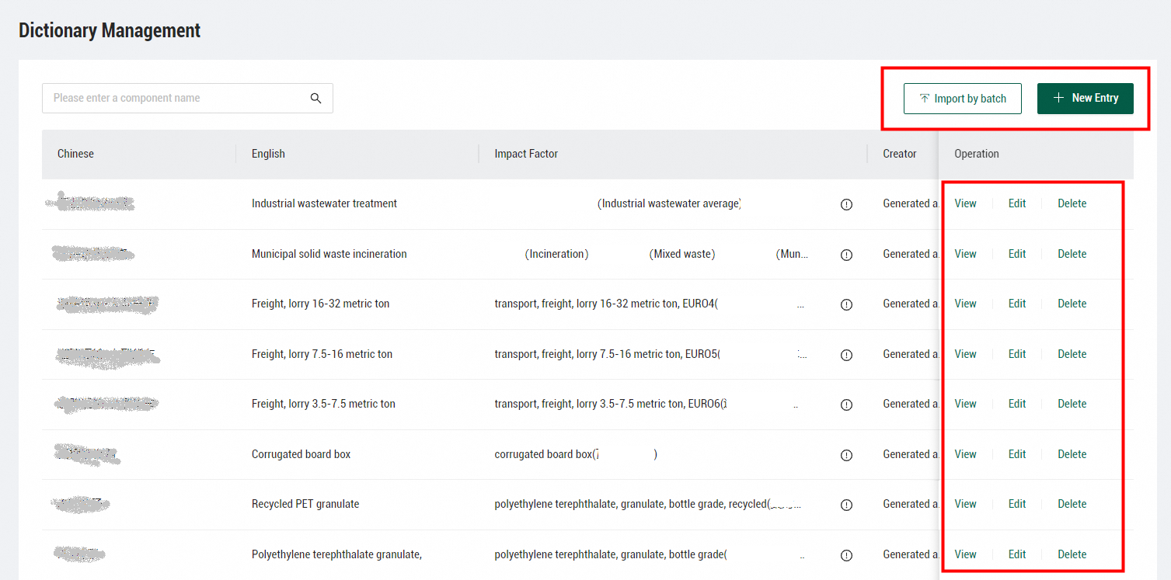1171x580 pixels.
Task: Click 'transport, freight, lorry 7.5-16 metric ton, EURO5' text
Action: pos(605,354)
